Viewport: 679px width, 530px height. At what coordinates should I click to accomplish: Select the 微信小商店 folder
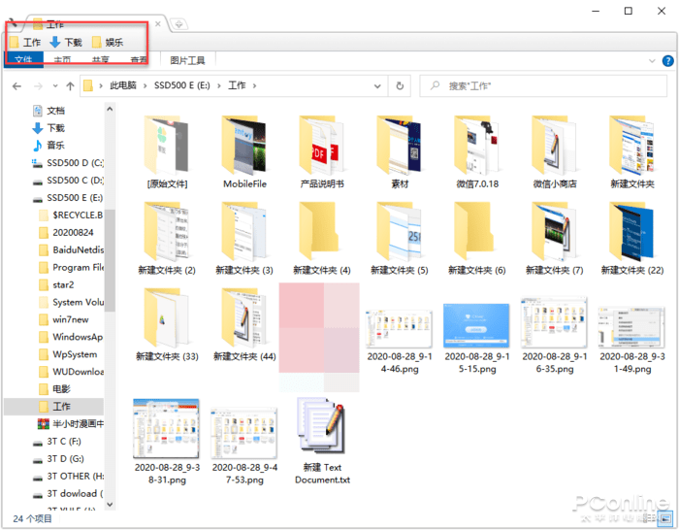pos(555,152)
